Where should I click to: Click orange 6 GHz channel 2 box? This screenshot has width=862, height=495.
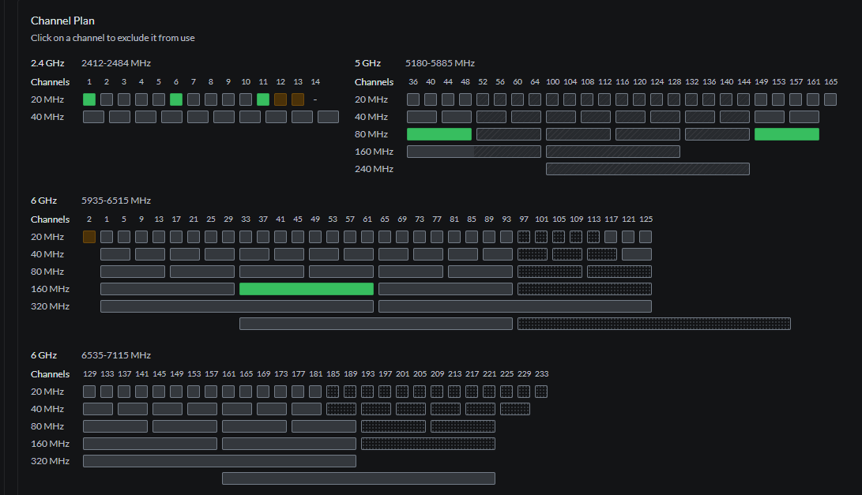click(x=89, y=237)
